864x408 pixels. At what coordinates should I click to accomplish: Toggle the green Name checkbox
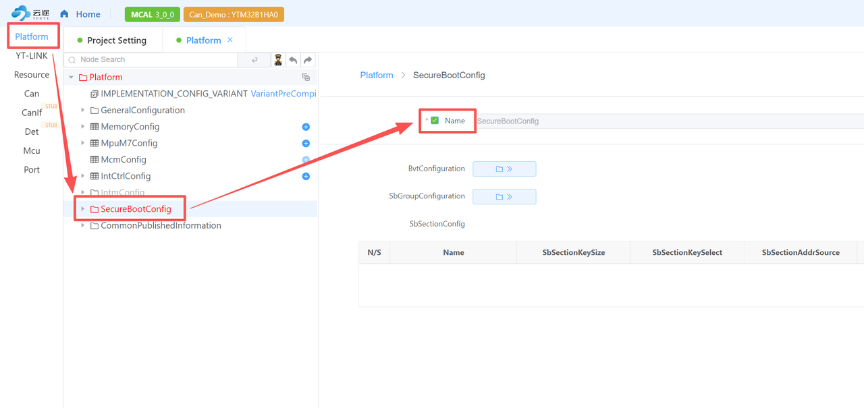[435, 121]
